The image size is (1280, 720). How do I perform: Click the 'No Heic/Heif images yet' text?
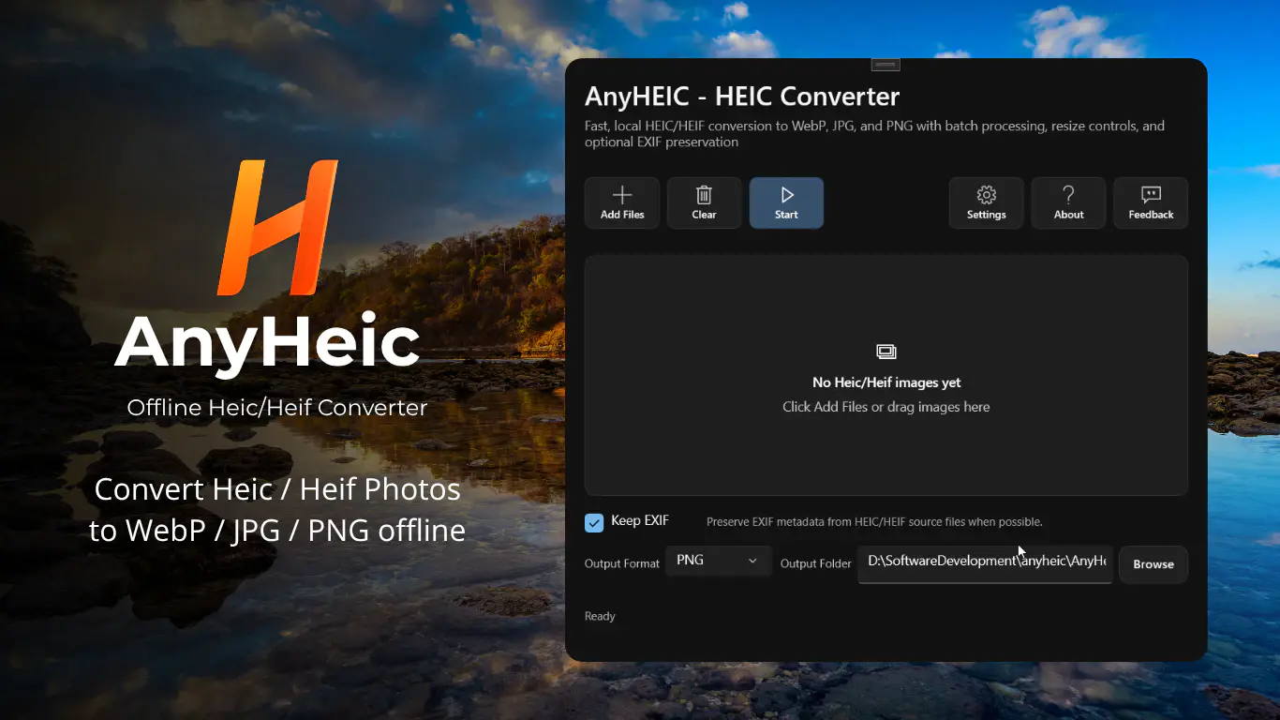coord(886,382)
